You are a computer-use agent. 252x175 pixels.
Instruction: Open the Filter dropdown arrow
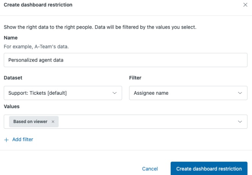[x=240, y=93]
